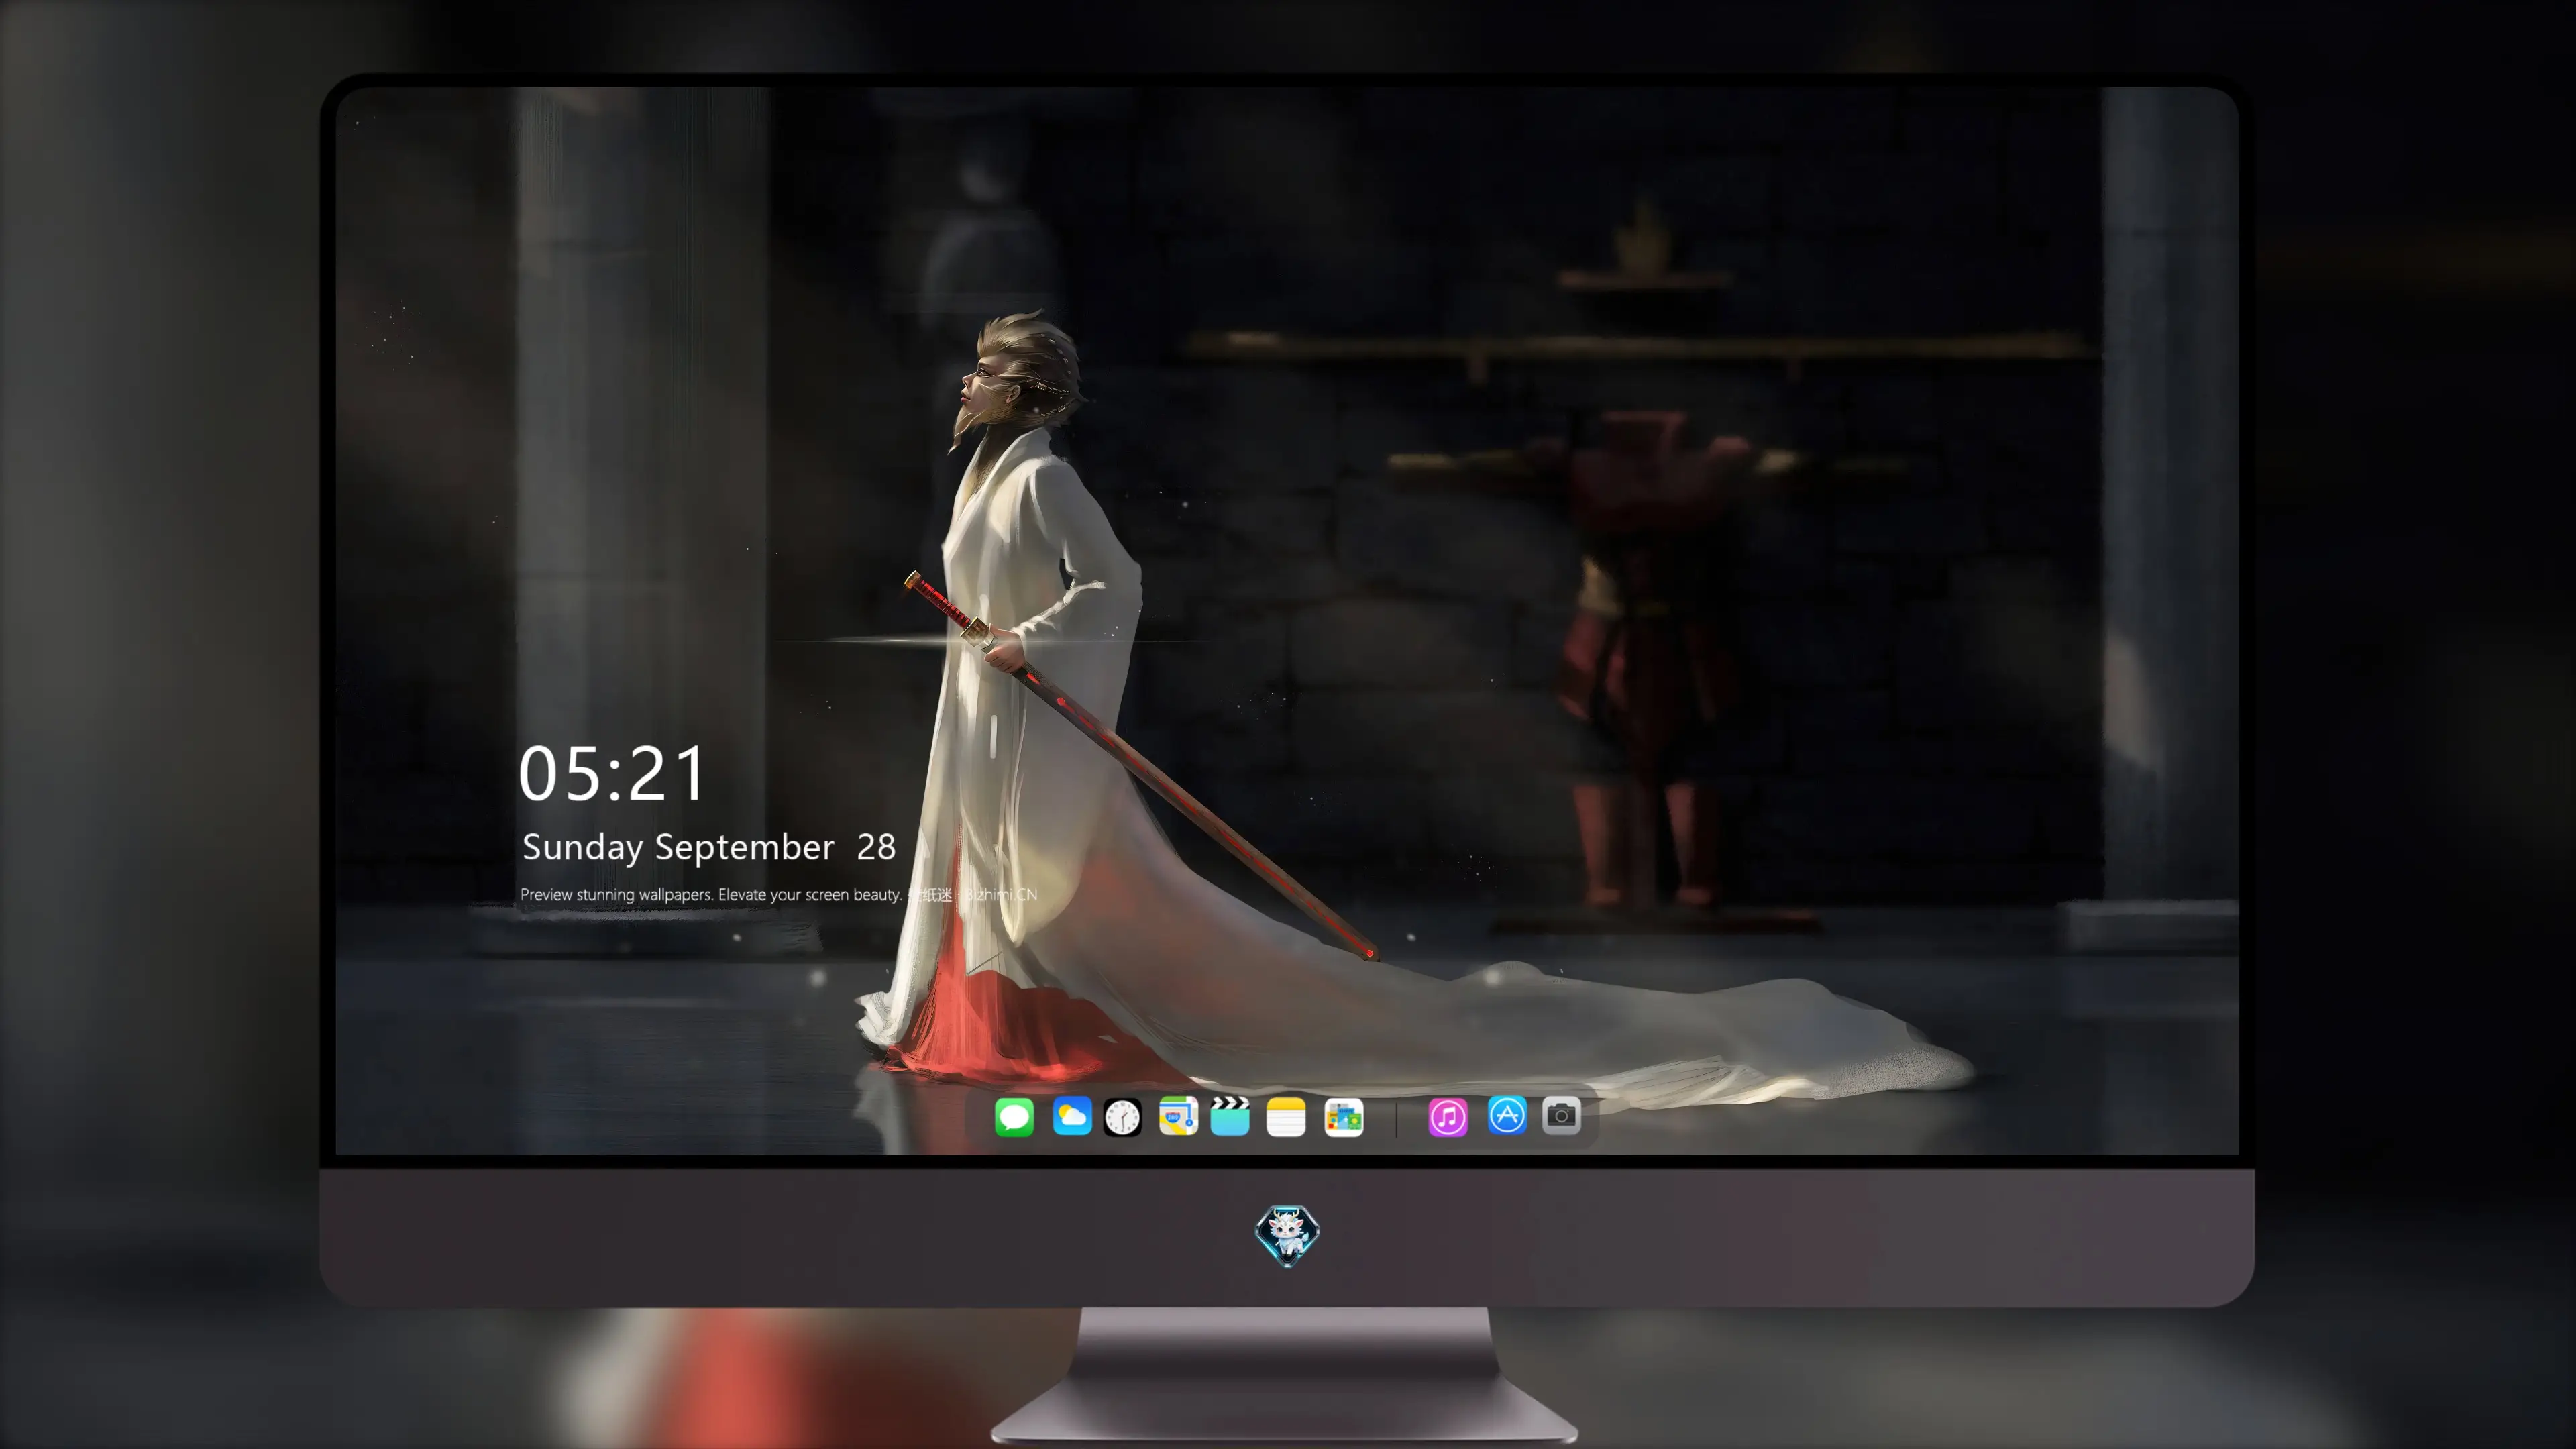
Task: Click the 05:21 clock display
Action: point(612,773)
